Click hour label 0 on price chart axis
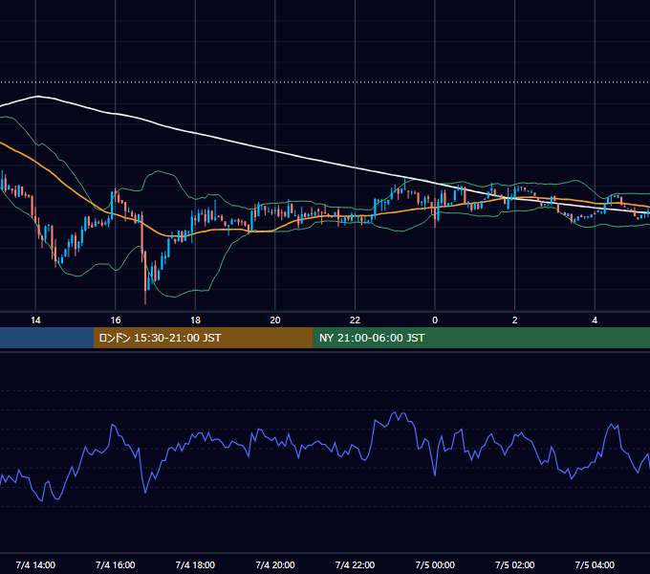This screenshot has width=650, height=574. [435, 320]
